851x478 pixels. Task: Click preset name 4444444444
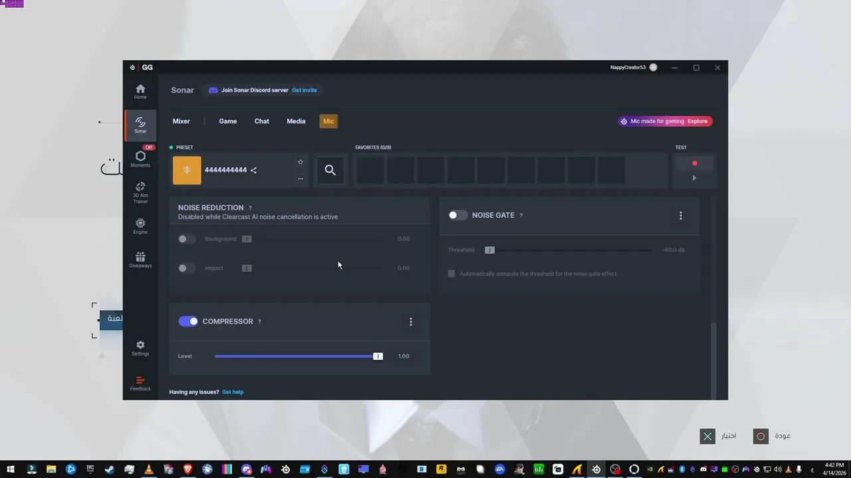pos(225,170)
